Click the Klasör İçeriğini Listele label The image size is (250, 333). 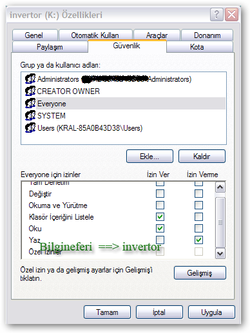coord(61,217)
